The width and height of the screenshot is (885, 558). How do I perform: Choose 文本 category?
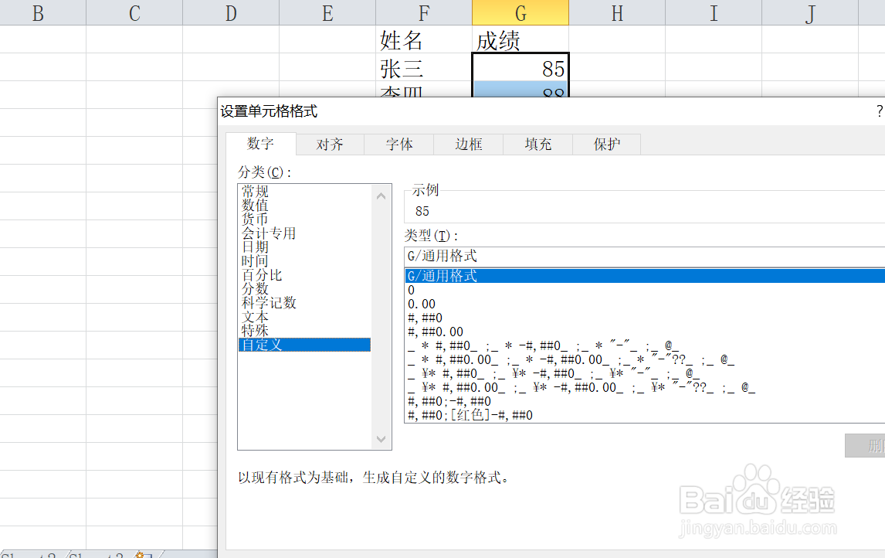[255, 317]
